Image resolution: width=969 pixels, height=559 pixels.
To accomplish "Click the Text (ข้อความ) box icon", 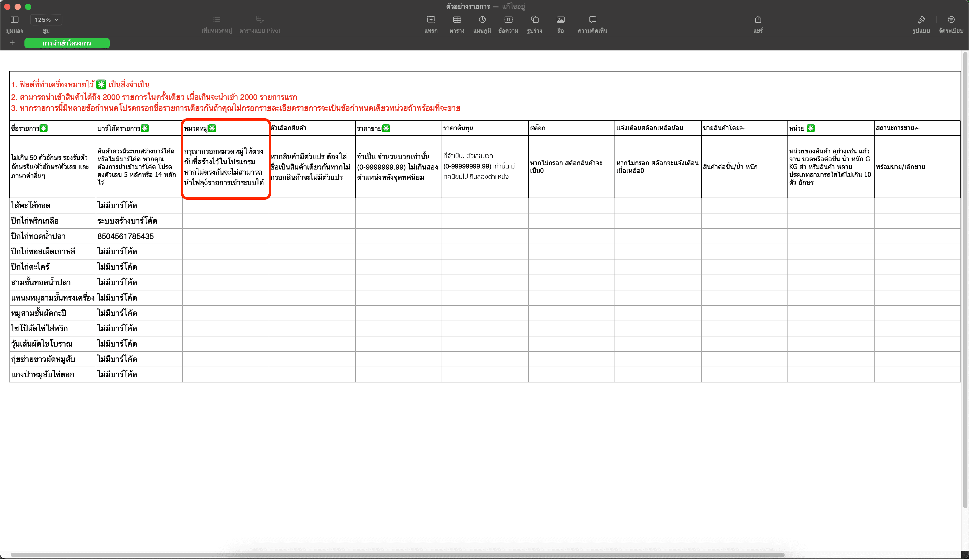I will coord(508,19).
